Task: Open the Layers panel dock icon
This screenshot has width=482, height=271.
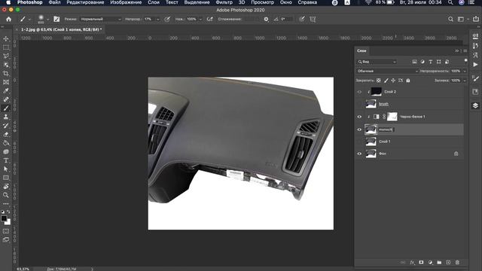Action: click(475, 105)
